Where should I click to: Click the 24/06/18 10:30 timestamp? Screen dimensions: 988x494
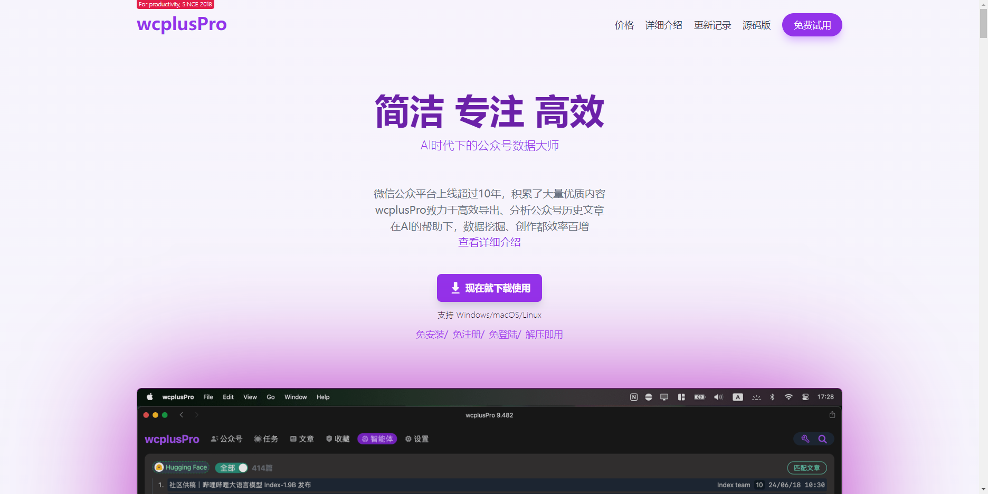click(796, 485)
